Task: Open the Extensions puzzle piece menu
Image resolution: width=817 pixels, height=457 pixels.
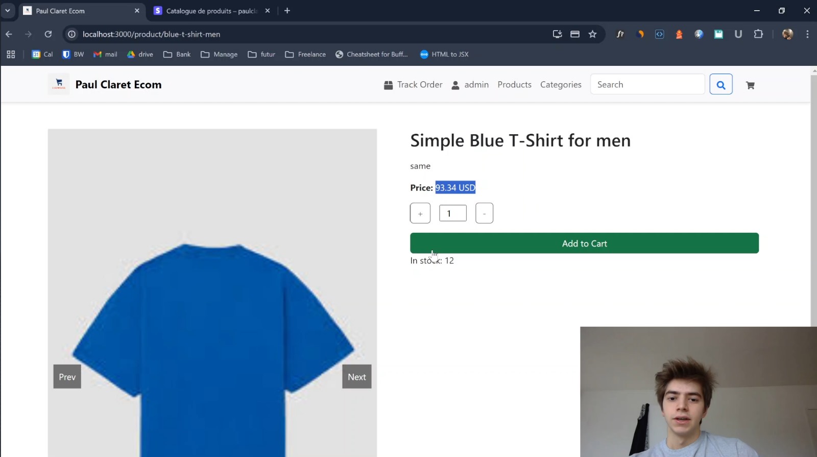Action: (758, 34)
